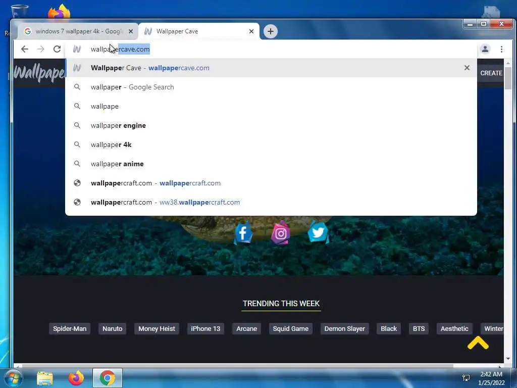The height and width of the screenshot is (388, 517).
Task: Click the horizontal scrollbar at page bottom
Action: [237, 366]
